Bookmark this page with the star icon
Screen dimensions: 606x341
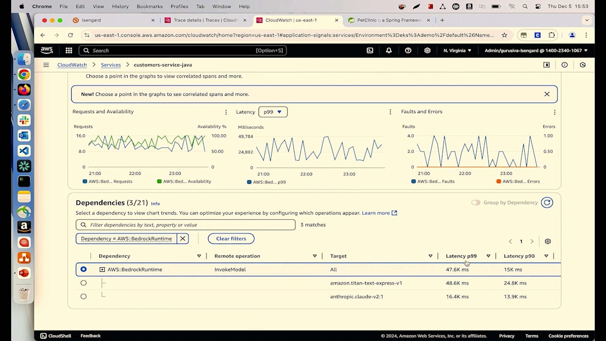coord(504,35)
